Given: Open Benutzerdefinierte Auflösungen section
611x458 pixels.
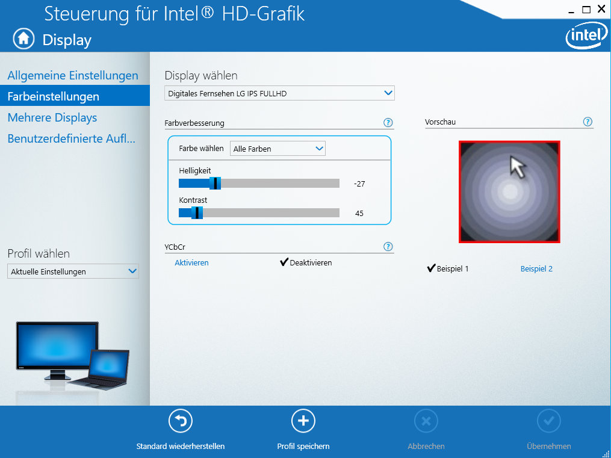Looking at the screenshot, I should pyautogui.click(x=71, y=138).
